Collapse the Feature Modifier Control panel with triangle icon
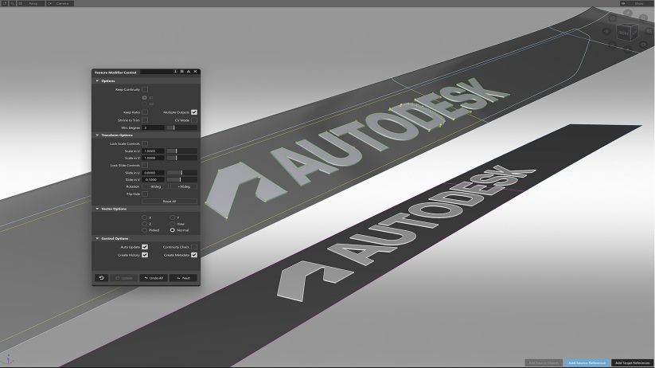Viewport: 655px width, 368px height. pos(189,72)
